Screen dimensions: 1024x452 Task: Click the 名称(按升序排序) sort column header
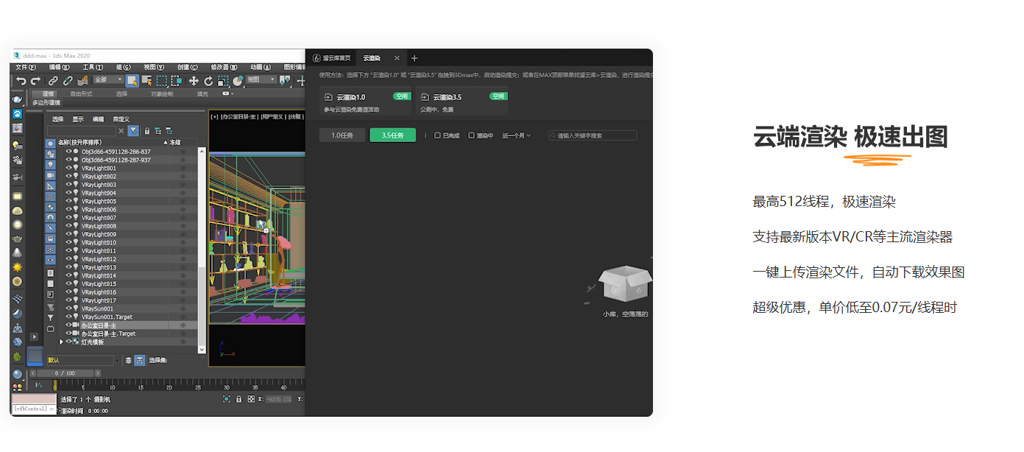point(80,142)
